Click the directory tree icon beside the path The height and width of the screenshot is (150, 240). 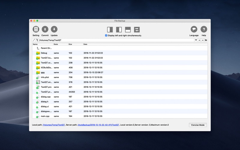pos(37,40)
